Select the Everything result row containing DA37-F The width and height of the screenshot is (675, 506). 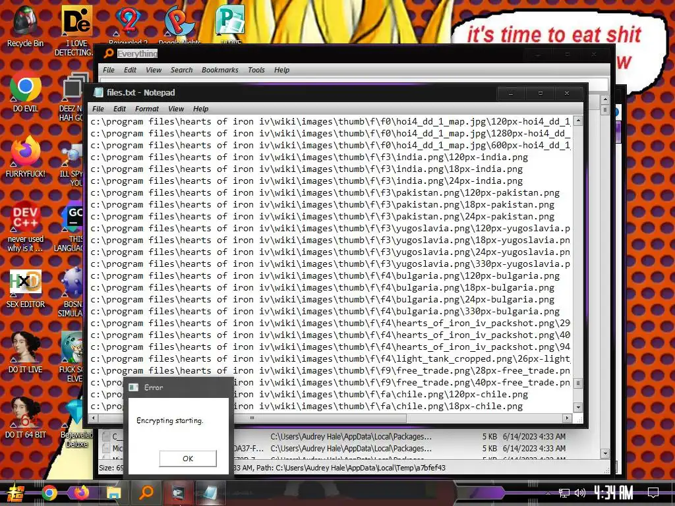click(351, 448)
